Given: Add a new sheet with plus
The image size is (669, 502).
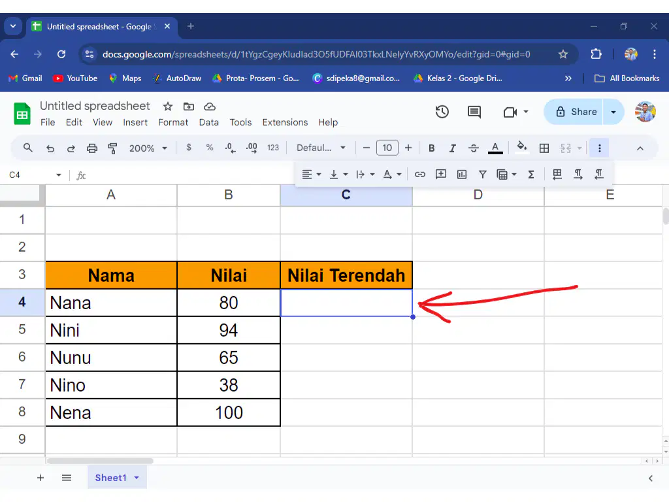Looking at the screenshot, I should tap(41, 478).
